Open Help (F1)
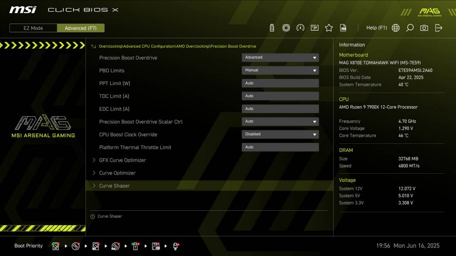 (376, 28)
